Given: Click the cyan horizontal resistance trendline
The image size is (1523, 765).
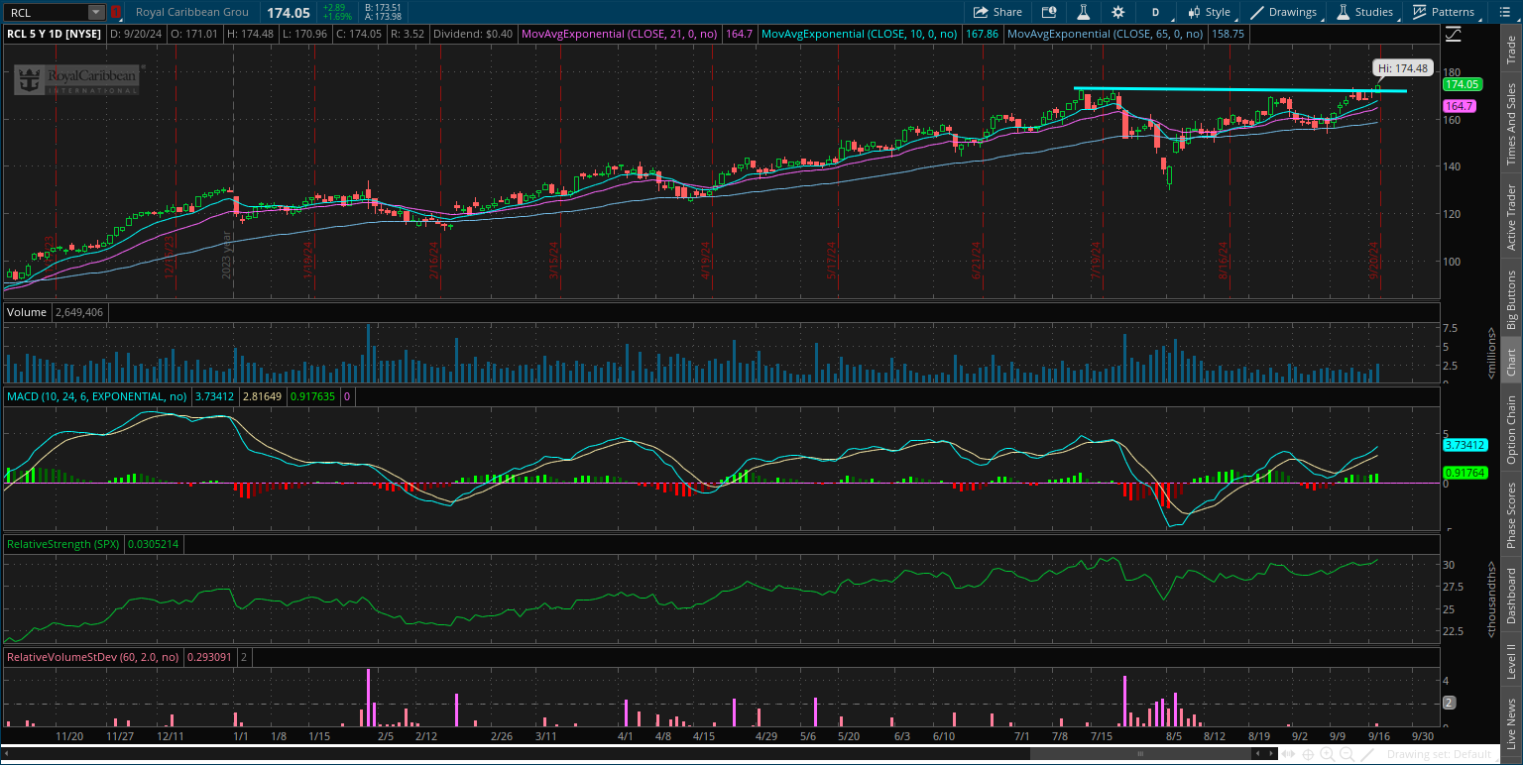Looking at the screenshot, I should 1239,90.
